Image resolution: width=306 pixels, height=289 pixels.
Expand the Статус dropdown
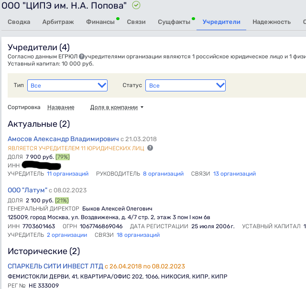(186, 85)
